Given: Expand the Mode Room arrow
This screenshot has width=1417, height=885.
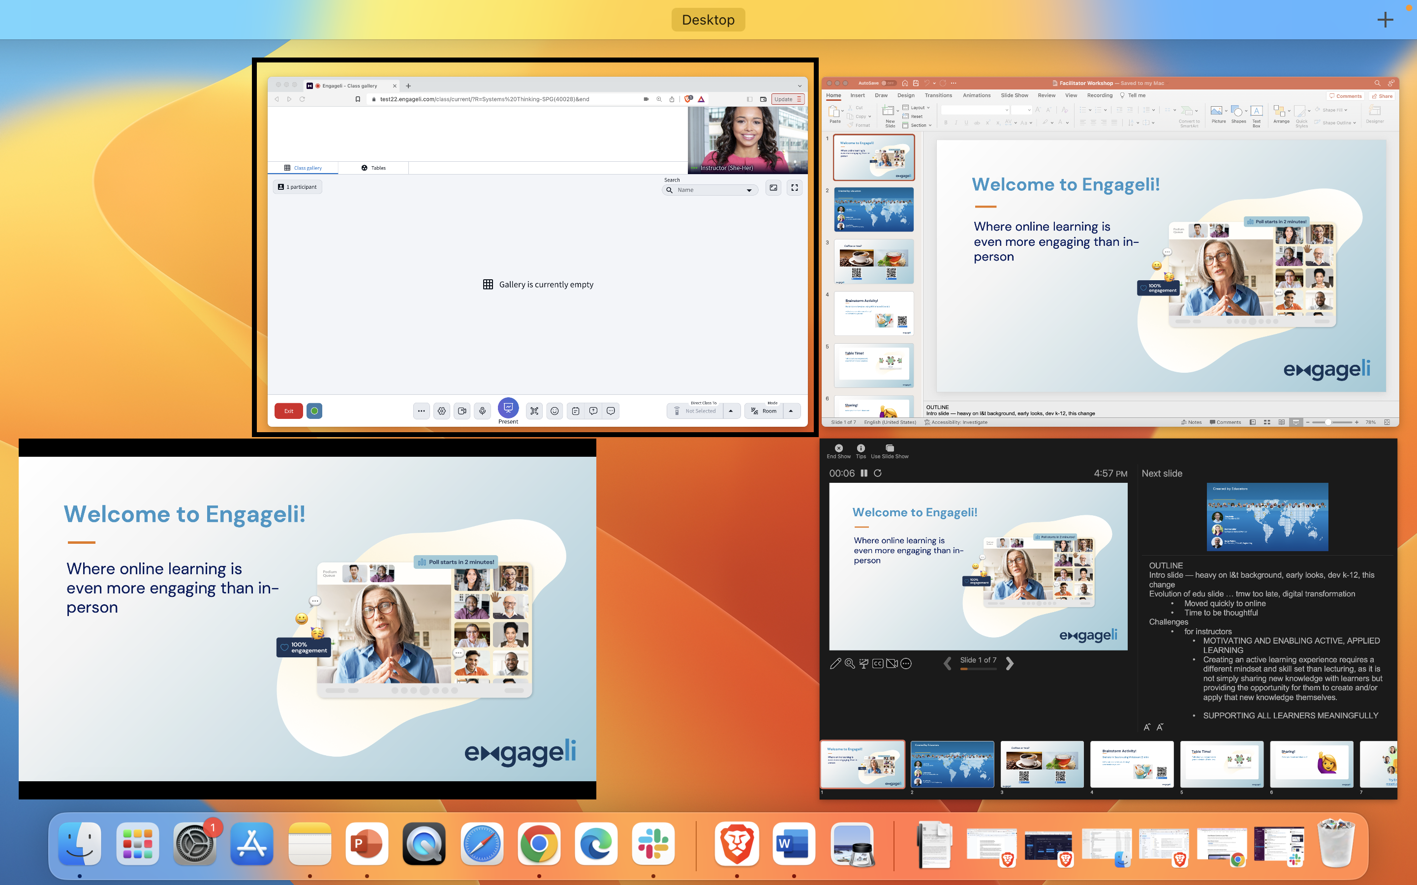Looking at the screenshot, I should pyautogui.click(x=791, y=411).
